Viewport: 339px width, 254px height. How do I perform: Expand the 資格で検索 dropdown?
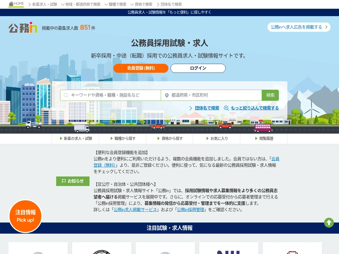141,4
